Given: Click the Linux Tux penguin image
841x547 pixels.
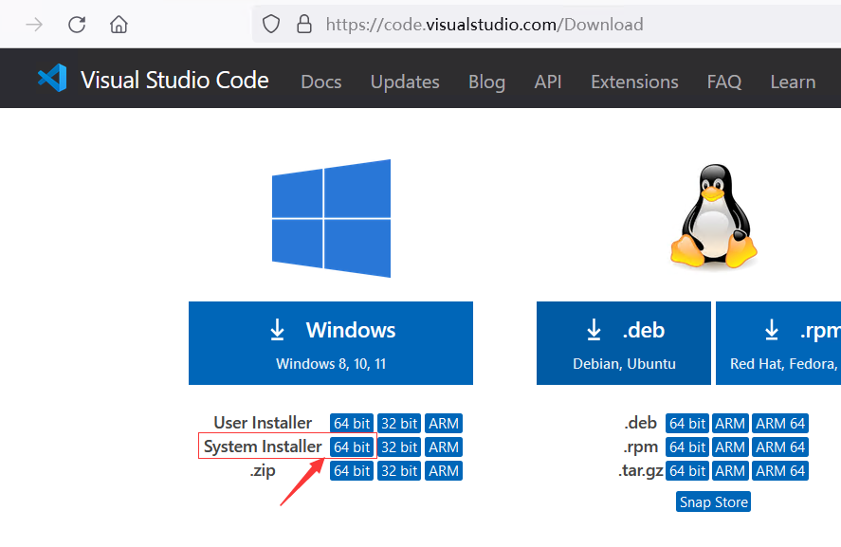Looking at the screenshot, I should [713, 215].
